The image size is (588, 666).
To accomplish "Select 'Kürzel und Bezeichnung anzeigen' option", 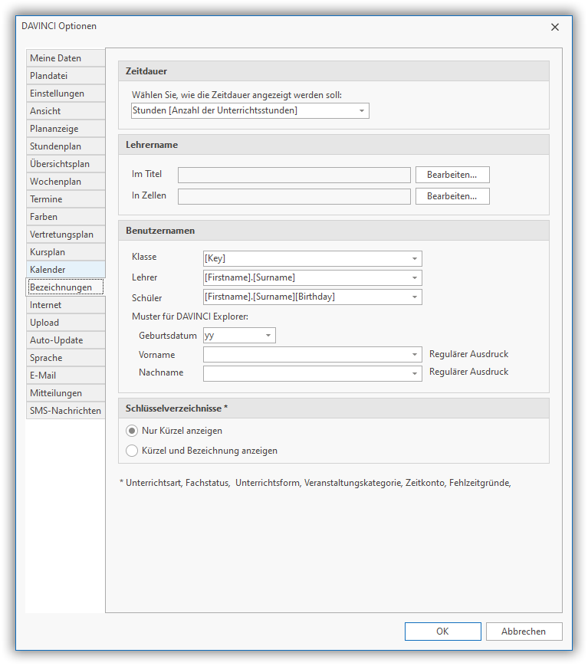I will pyautogui.click(x=132, y=451).
